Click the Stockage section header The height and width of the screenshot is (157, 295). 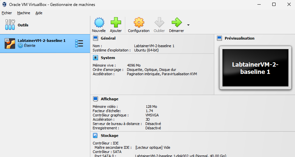point(109,136)
